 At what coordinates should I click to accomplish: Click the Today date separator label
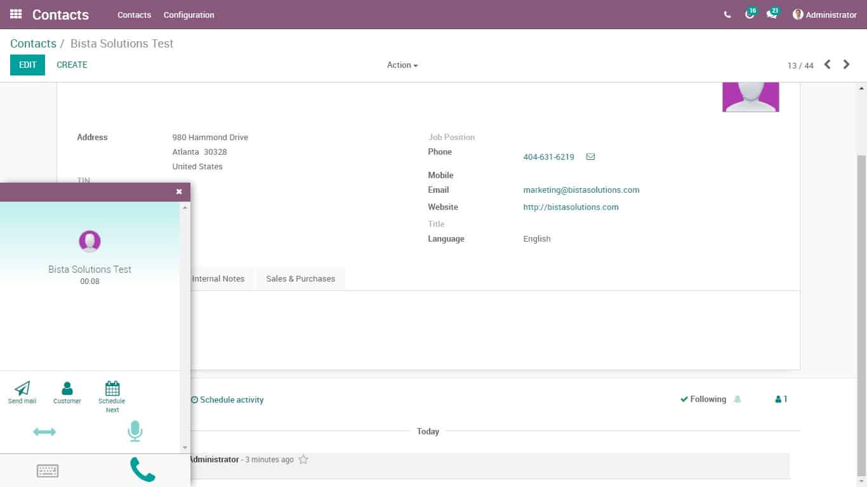(x=428, y=431)
